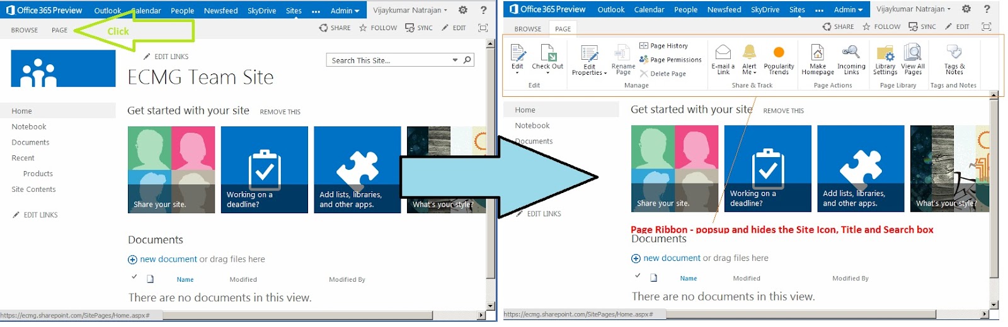The width and height of the screenshot is (1008, 327).
Task: Open Newsfeed in right screenshot top bar
Action: (x=724, y=9)
